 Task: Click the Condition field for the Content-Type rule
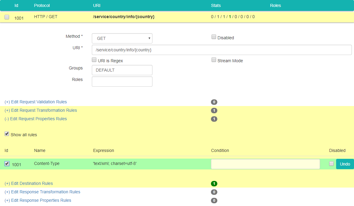click(x=265, y=164)
